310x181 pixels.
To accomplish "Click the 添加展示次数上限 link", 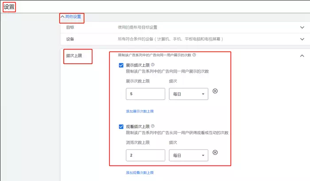I will pos(139,111).
